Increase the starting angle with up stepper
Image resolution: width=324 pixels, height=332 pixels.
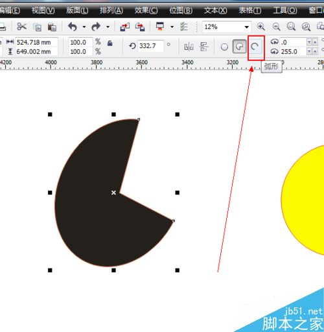click(315, 42)
